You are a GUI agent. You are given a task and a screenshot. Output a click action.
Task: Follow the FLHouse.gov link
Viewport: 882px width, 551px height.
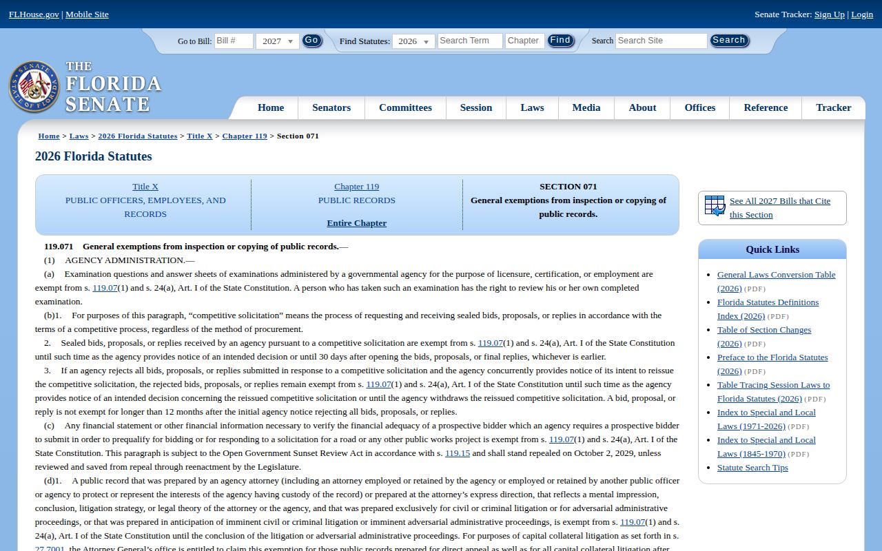[x=34, y=14]
